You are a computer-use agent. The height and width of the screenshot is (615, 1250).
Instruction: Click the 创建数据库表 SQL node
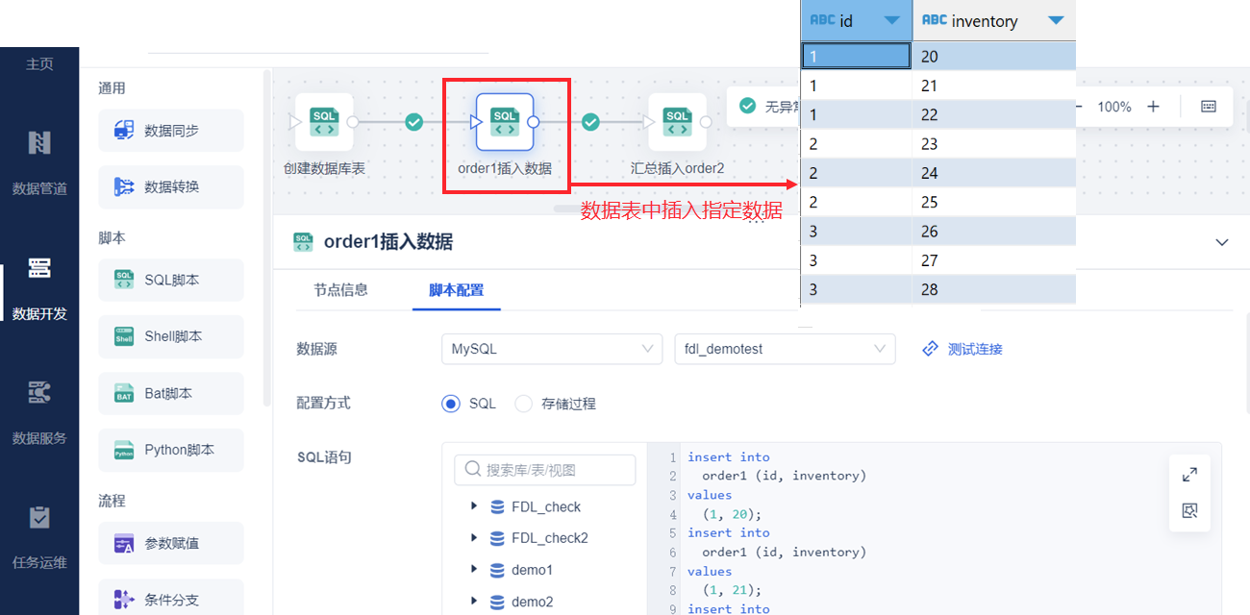click(x=324, y=122)
